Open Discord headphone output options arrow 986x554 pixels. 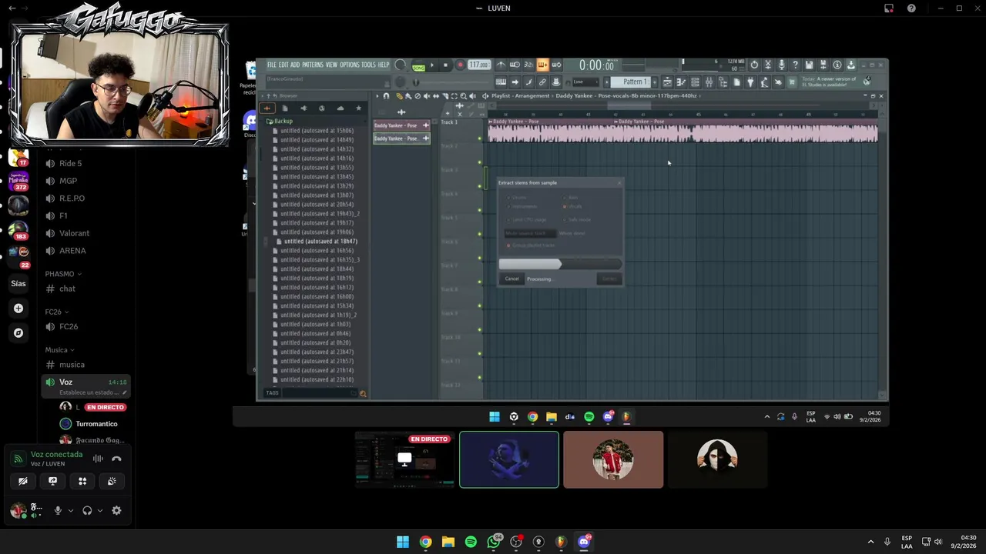(100, 510)
